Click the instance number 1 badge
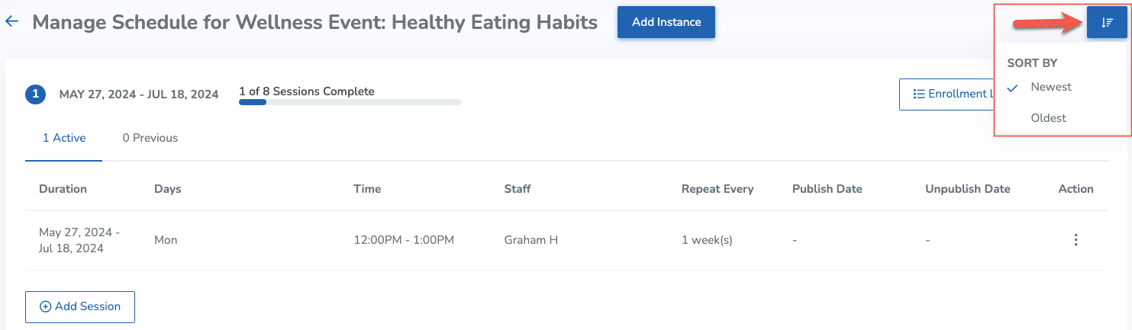The width and height of the screenshot is (1132, 330). tap(36, 95)
